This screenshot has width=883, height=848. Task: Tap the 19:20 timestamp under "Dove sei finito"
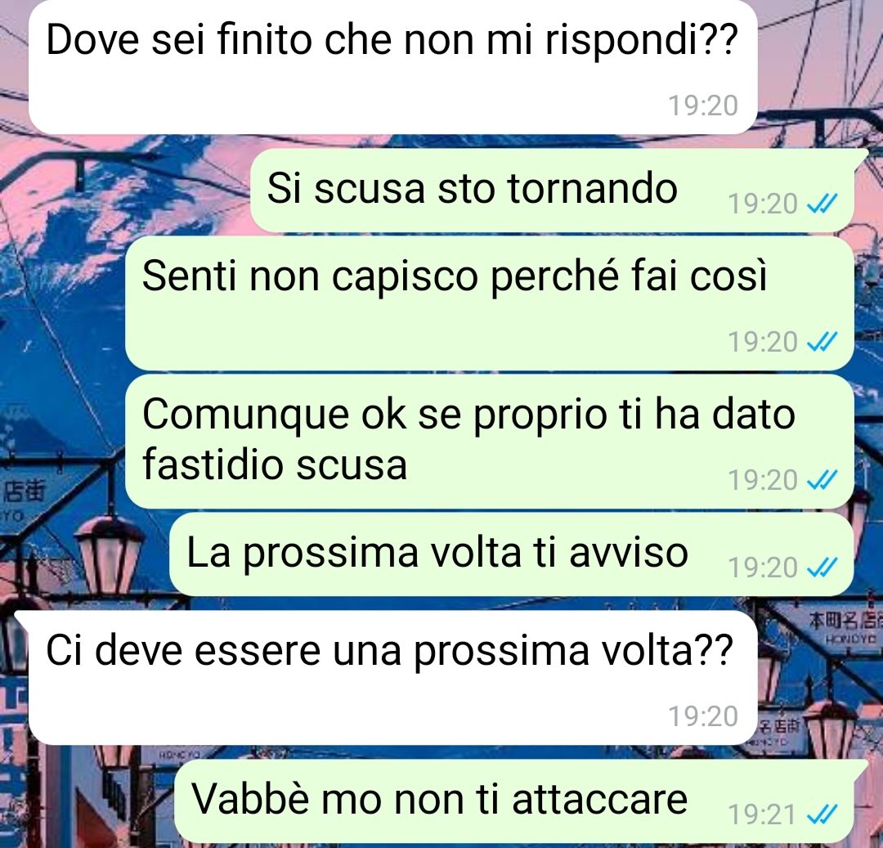point(703,105)
